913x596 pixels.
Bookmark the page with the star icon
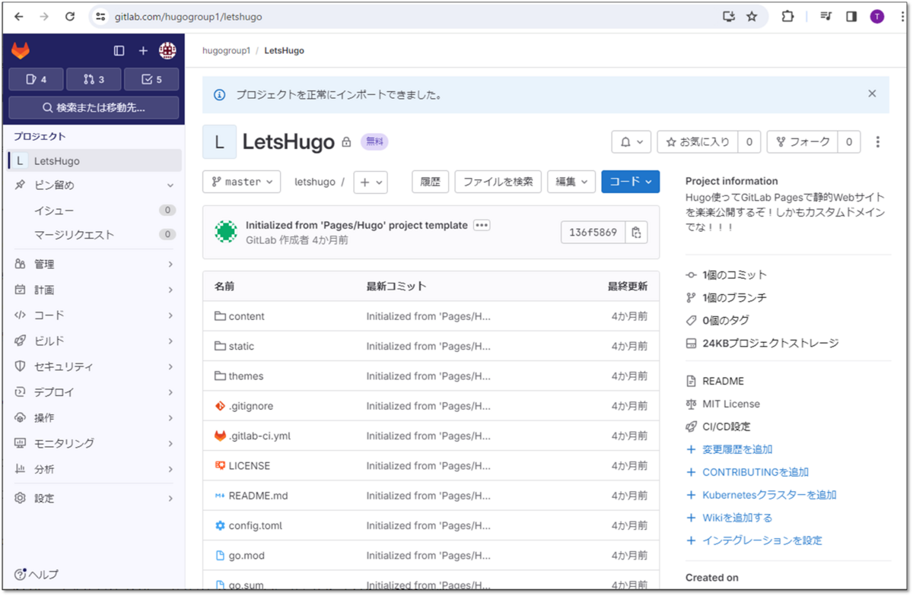[x=752, y=17]
